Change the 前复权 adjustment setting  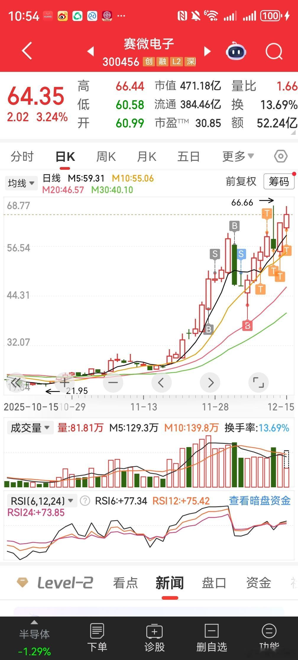click(x=241, y=181)
